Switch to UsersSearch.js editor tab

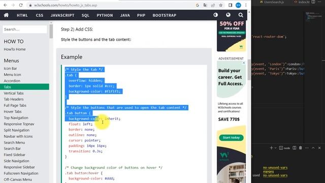click(272, 2)
